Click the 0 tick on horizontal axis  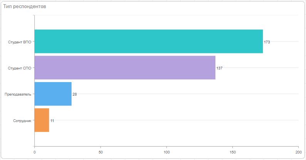35,152
